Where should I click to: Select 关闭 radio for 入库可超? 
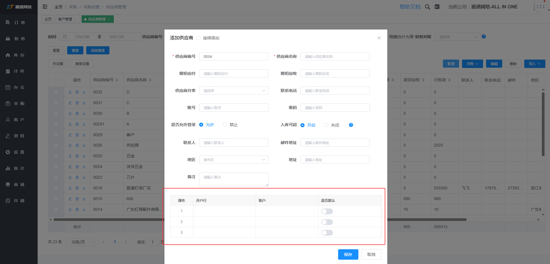[x=326, y=125]
